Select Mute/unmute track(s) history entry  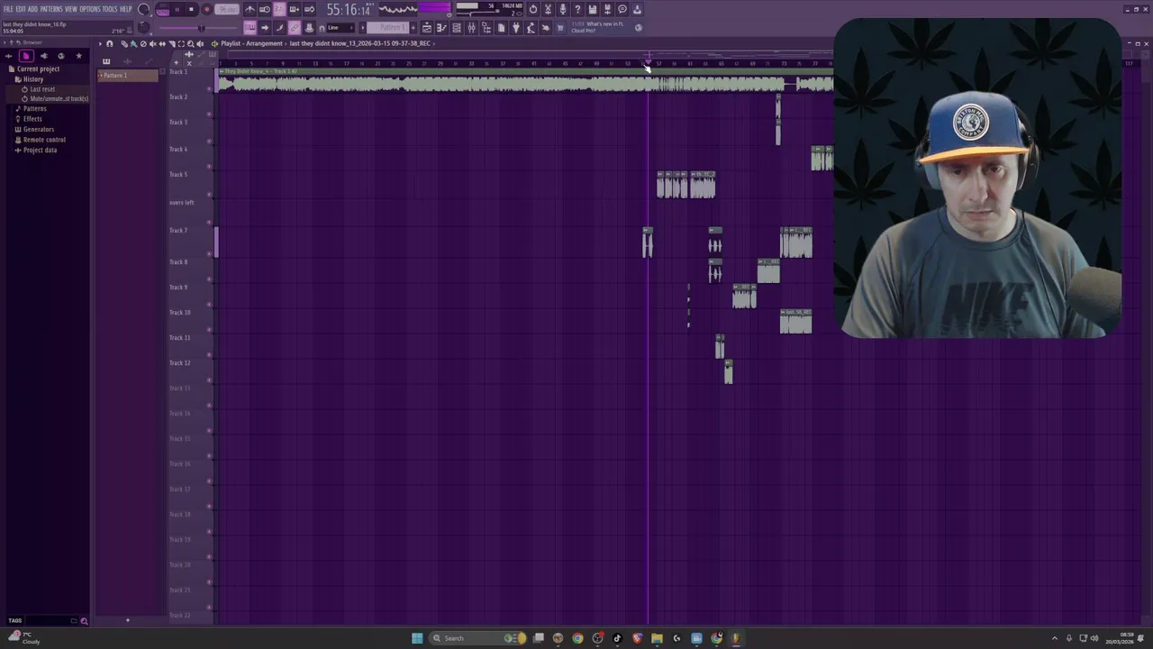tap(55, 99)
